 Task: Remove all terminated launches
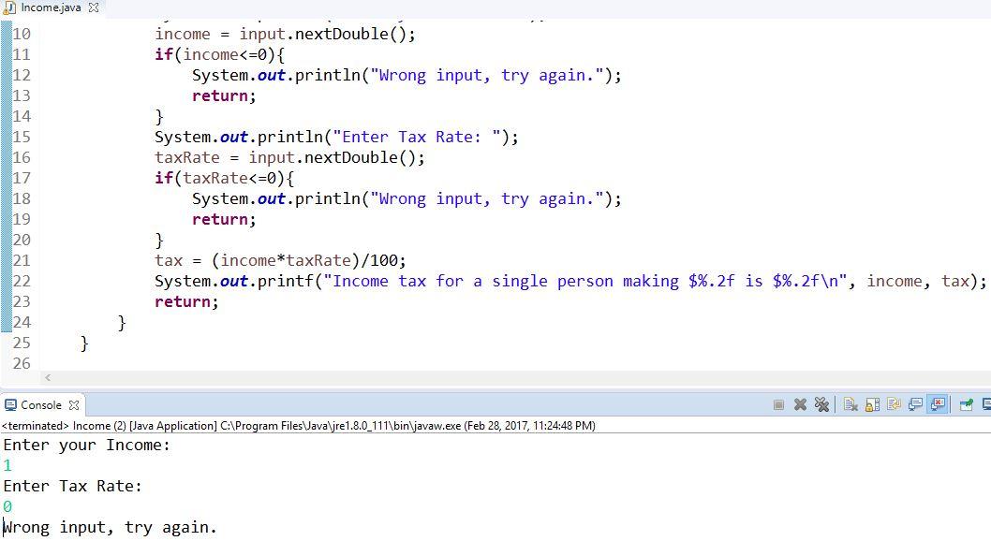click(x=822, y=404)
